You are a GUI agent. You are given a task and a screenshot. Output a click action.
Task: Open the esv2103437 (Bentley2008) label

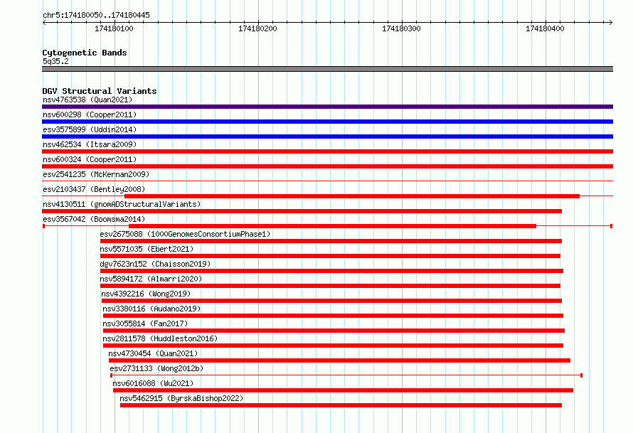point(94,189)
